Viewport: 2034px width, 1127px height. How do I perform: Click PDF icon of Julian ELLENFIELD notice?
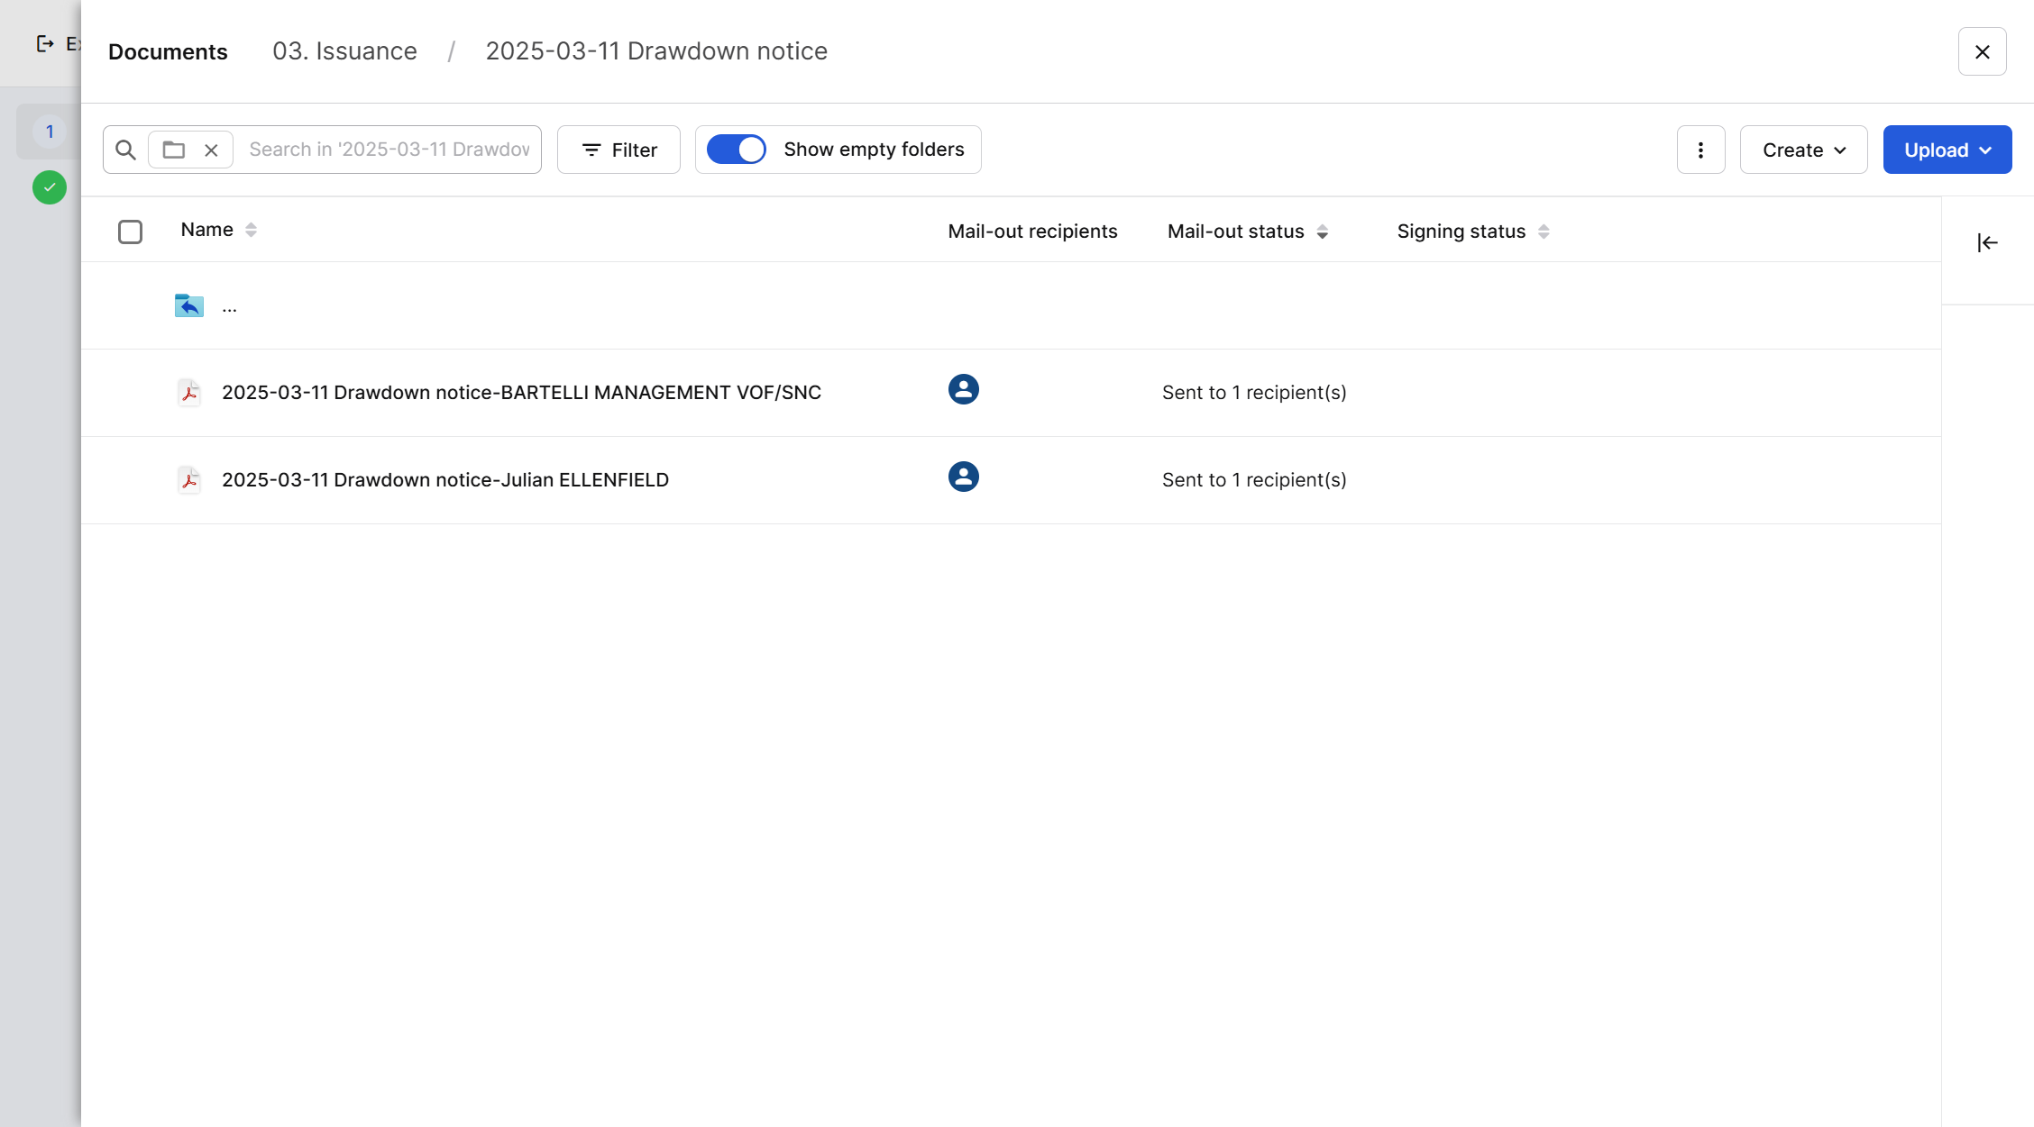[x=189, y=480]
